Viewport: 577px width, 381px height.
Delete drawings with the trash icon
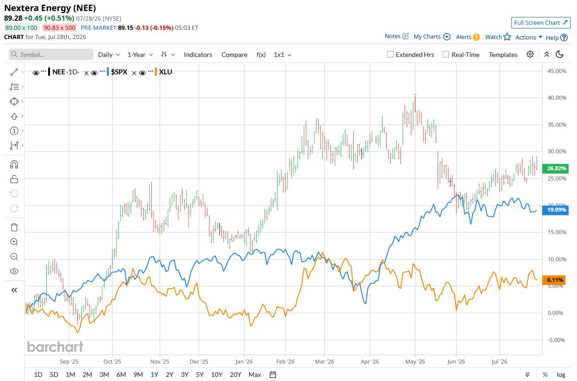(x=14, y=227)
